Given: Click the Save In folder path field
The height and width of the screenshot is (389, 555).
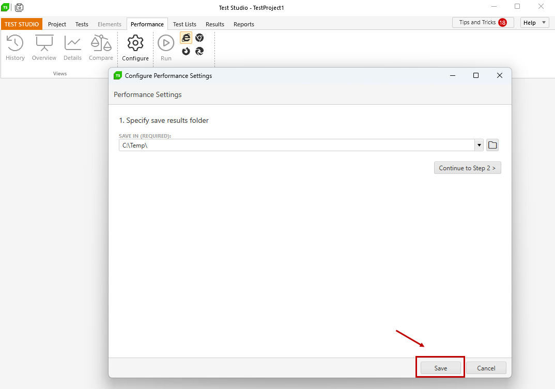Looking at the screenshot, I should [296, 145].
